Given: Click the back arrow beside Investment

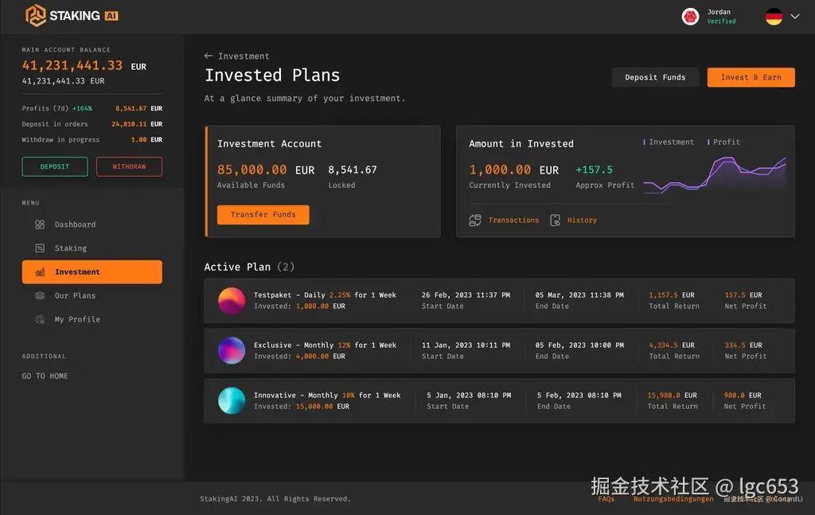Looking at the screenshot, I should tap(209, 56).
